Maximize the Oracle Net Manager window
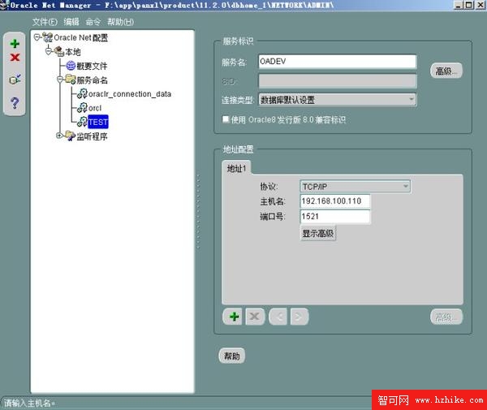 (x=469, y=5)
